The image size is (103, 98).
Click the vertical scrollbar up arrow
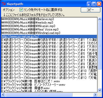(x=100, y=19)
